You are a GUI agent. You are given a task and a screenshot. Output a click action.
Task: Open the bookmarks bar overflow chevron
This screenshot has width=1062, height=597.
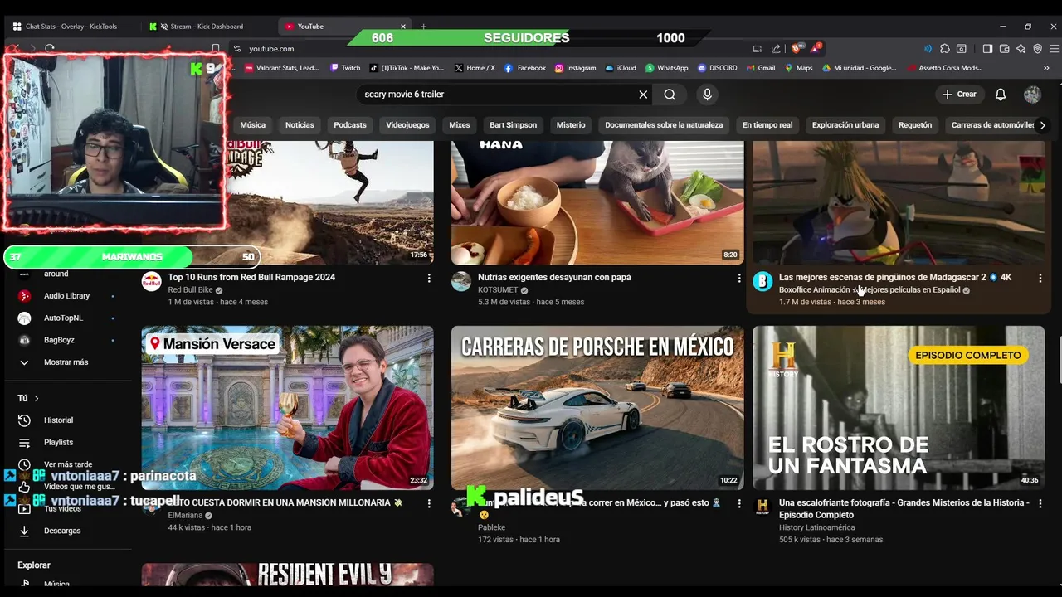tap(1045, 68)
